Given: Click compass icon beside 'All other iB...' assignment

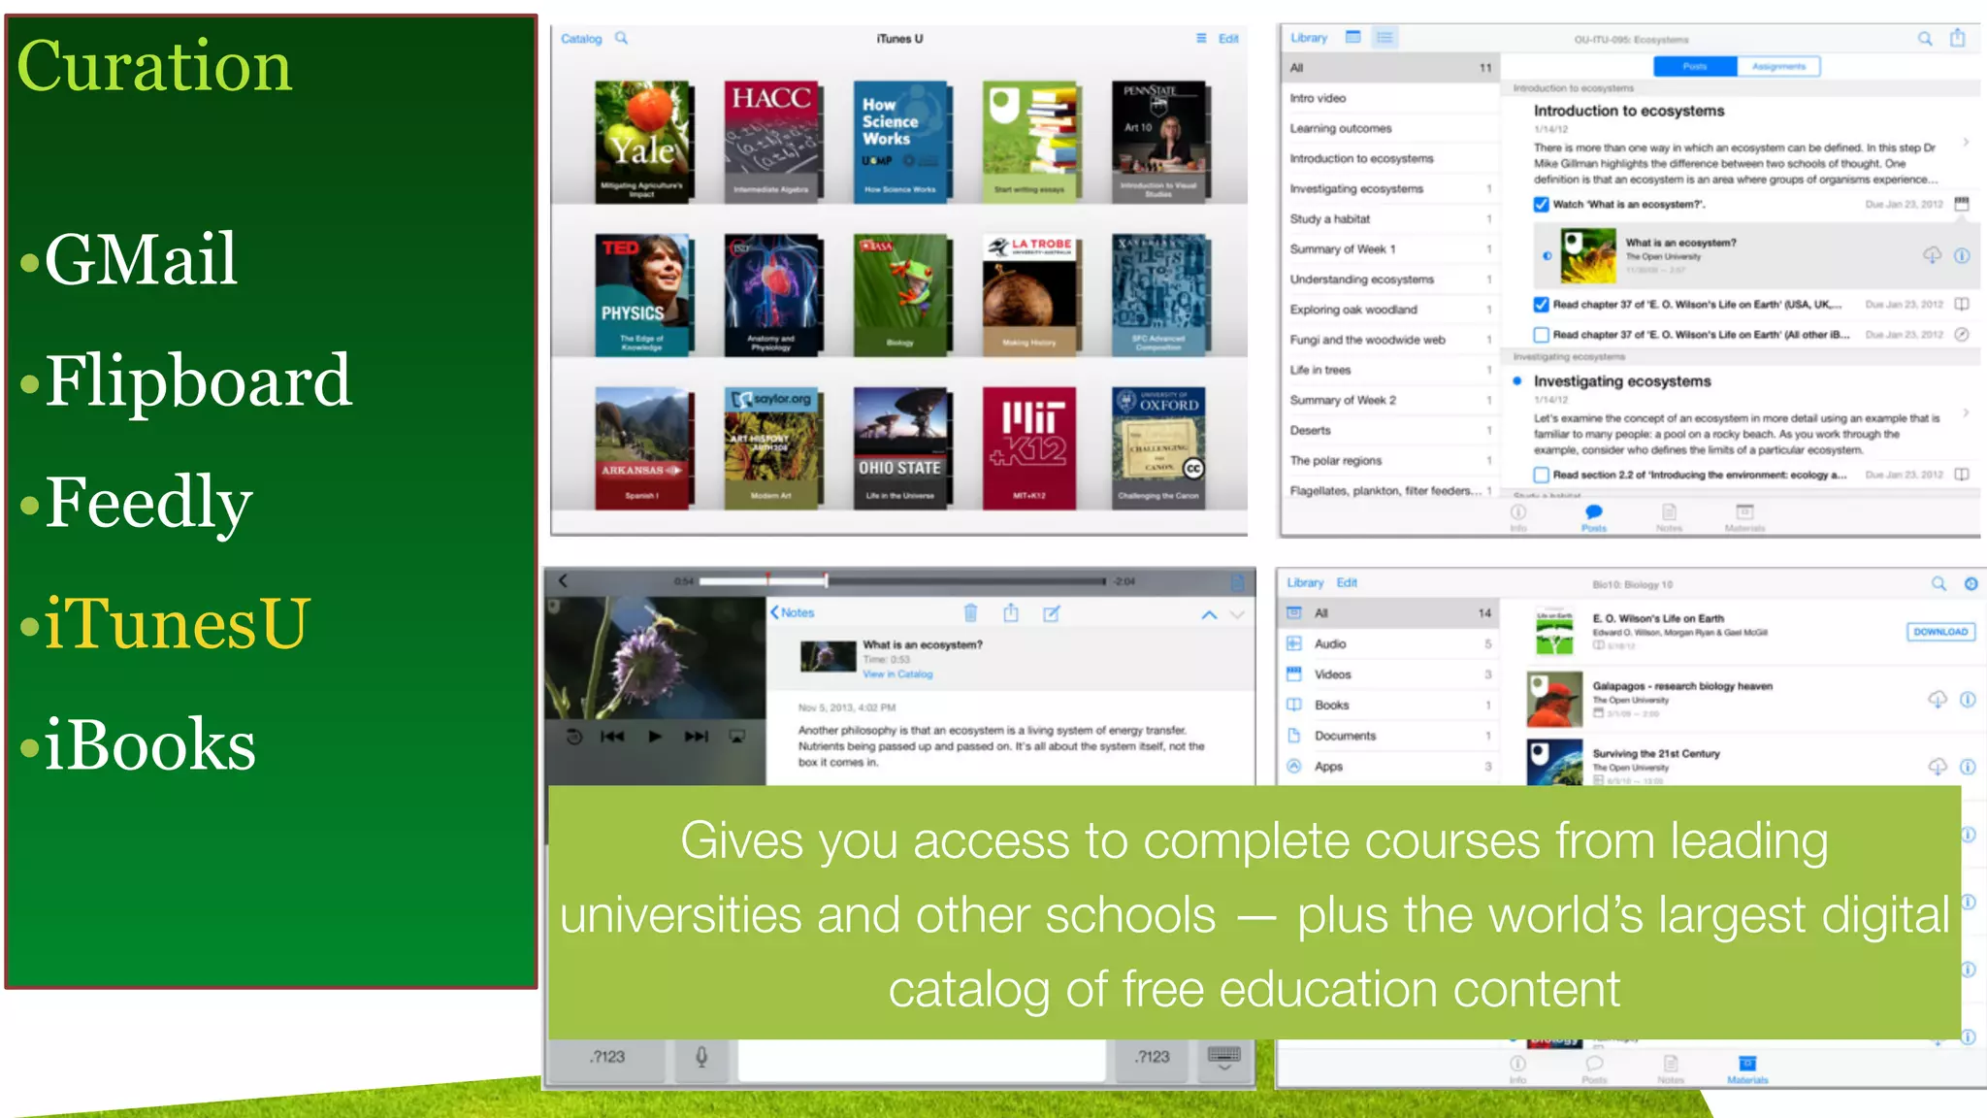Looking at the screenshot, I should (x=1962, y=334).
